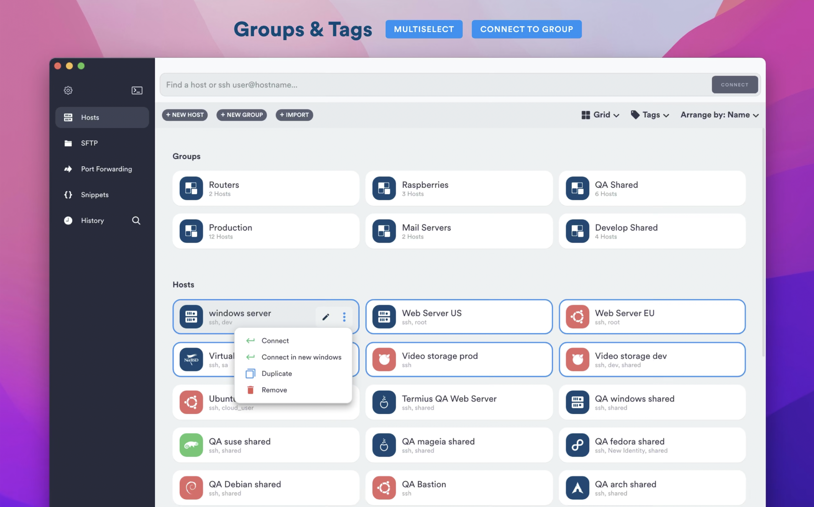Toggle the Grid view layout
This screenshot has height=507, width=814.
600,114
